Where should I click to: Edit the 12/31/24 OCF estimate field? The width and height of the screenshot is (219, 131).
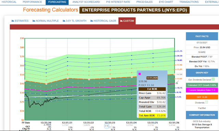(x=129, y=125)
